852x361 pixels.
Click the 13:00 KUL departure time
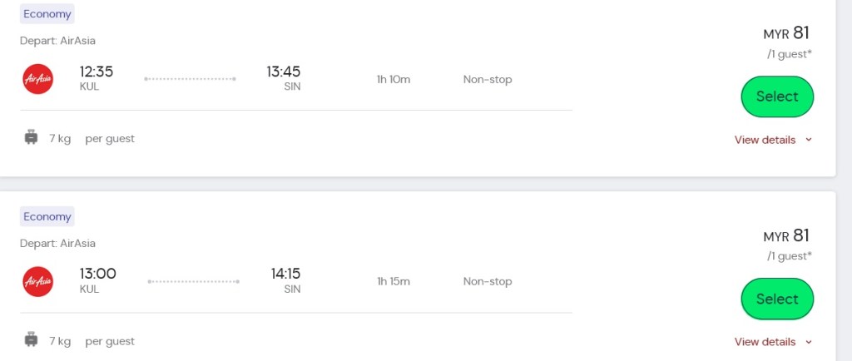98,274
